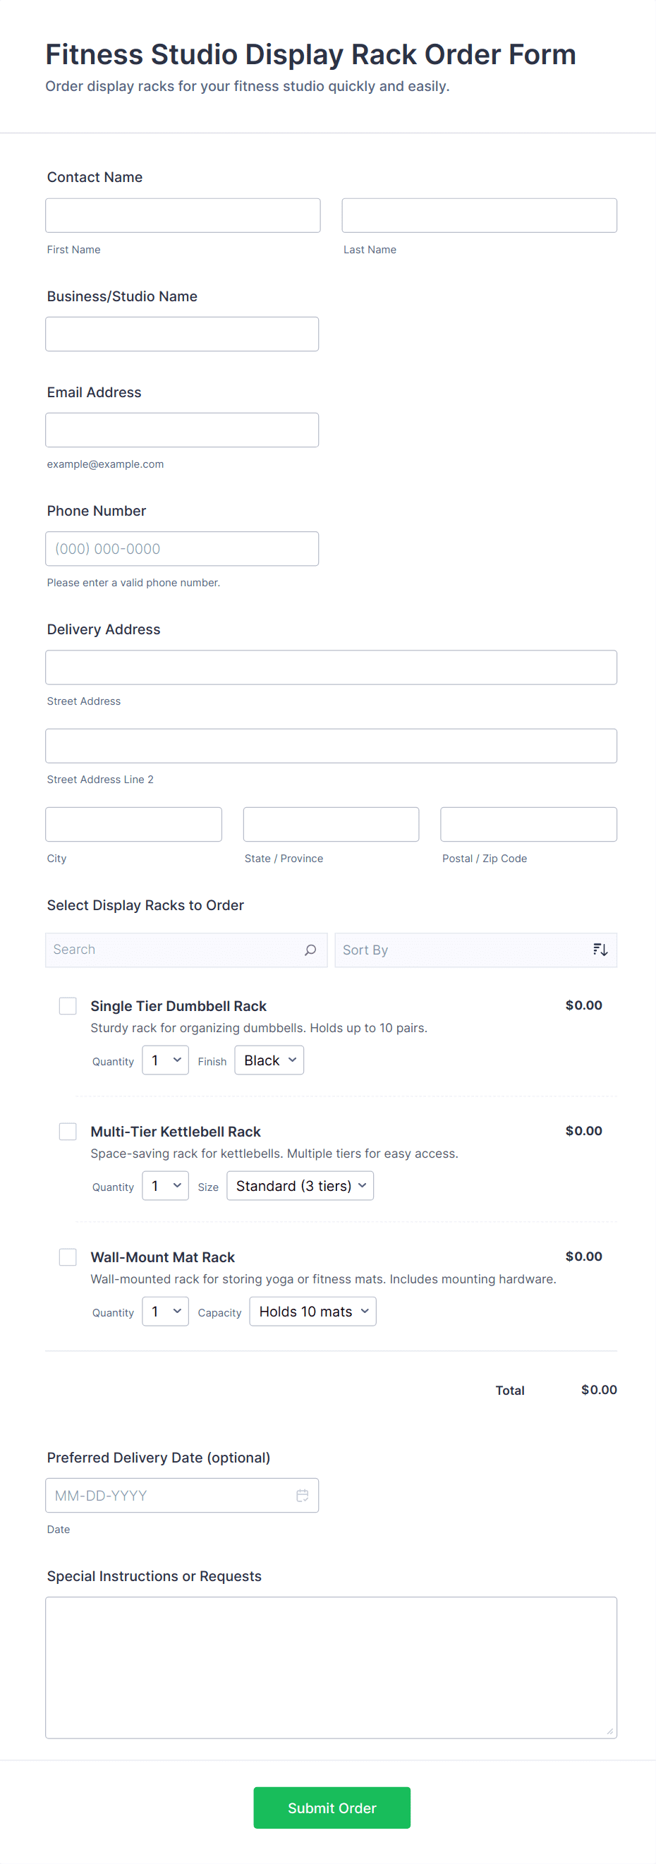Open the Size dropdown Standard (3 tiers)

click(x=299, y=1185)
